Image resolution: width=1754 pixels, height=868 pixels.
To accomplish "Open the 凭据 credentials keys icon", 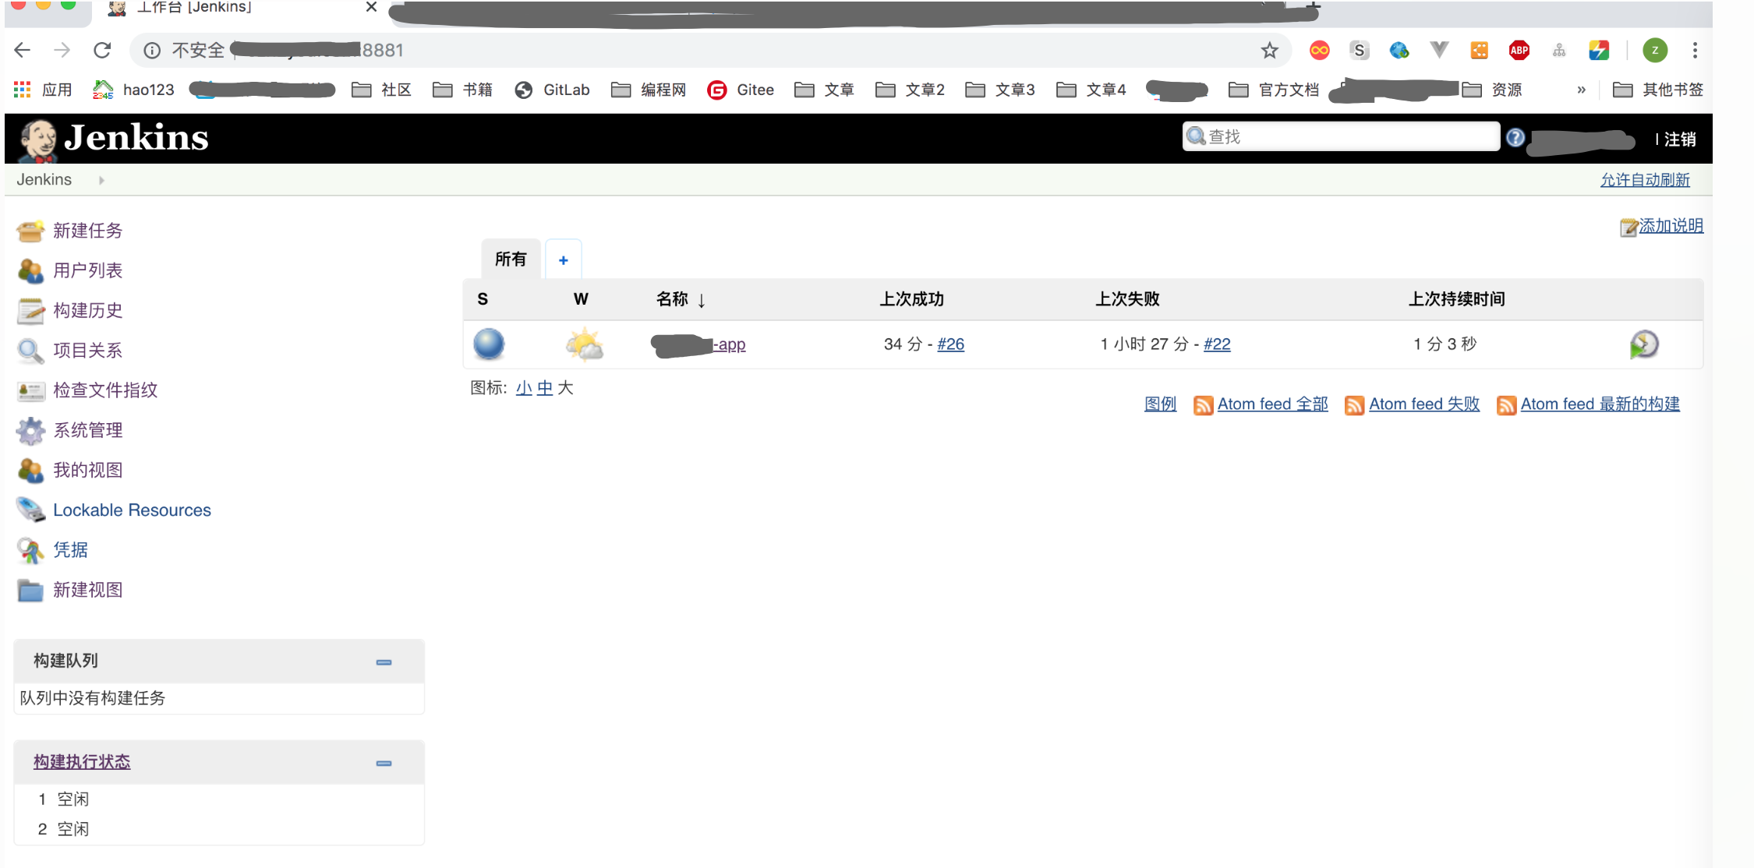I will pos(30,550).
